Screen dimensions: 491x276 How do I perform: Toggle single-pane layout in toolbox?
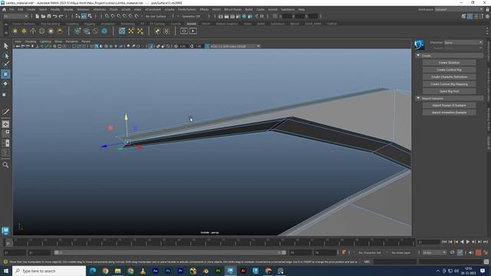point(5,124)
